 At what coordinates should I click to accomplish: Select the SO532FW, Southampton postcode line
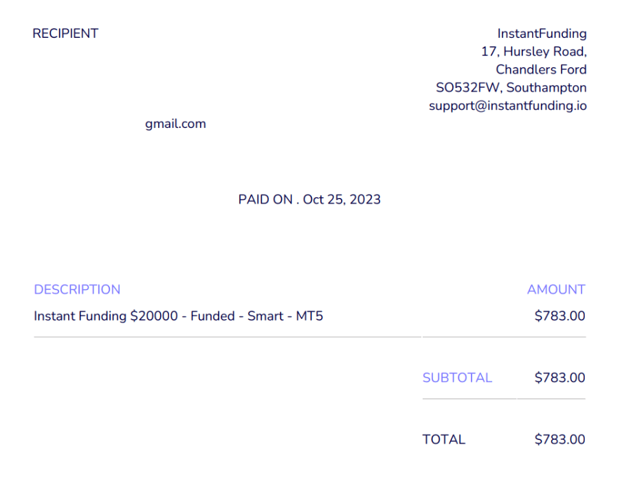coord(511,88)
